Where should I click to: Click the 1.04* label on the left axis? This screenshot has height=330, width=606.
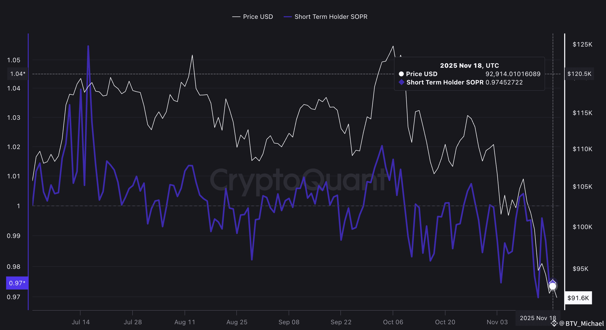[18, 74]
